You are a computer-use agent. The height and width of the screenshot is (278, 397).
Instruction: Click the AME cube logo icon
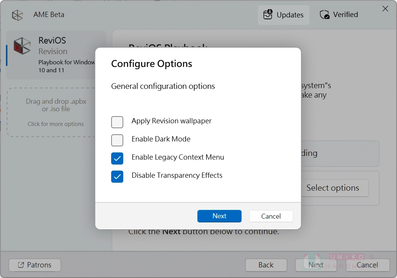point(17,15)
